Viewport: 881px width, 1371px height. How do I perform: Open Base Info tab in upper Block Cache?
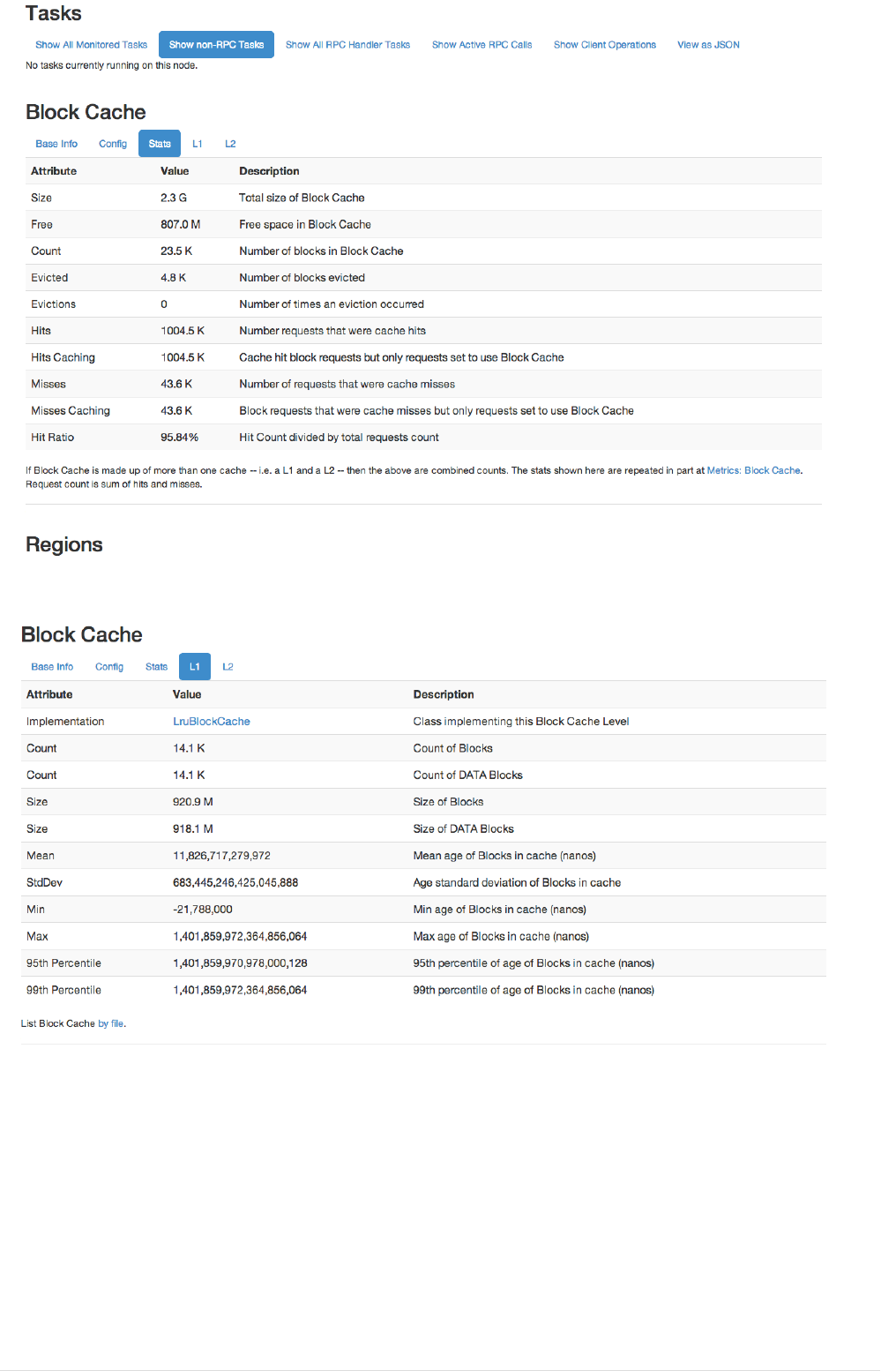(x=56, y=144)
